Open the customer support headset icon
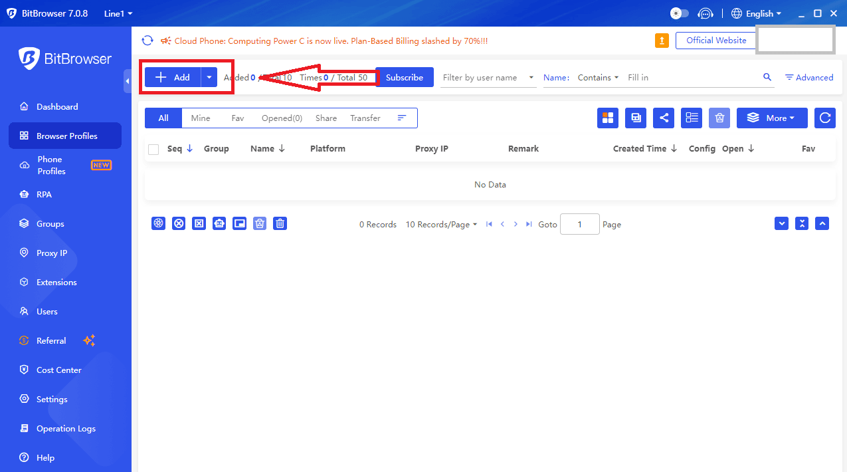The image size is (847, 472). pyautogui.click(x=706, y=13)
